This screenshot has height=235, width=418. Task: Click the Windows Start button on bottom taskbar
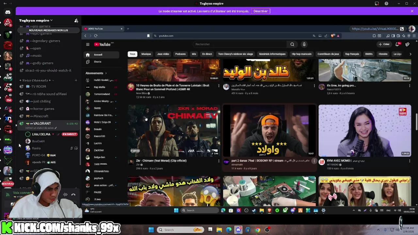tap(151, 230)
